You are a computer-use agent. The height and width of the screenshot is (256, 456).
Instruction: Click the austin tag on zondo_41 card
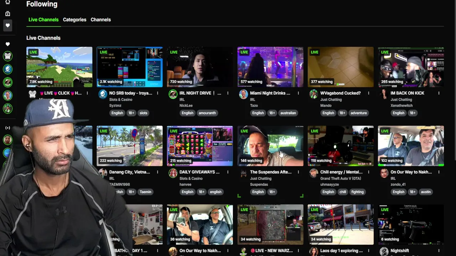(426, 192)
